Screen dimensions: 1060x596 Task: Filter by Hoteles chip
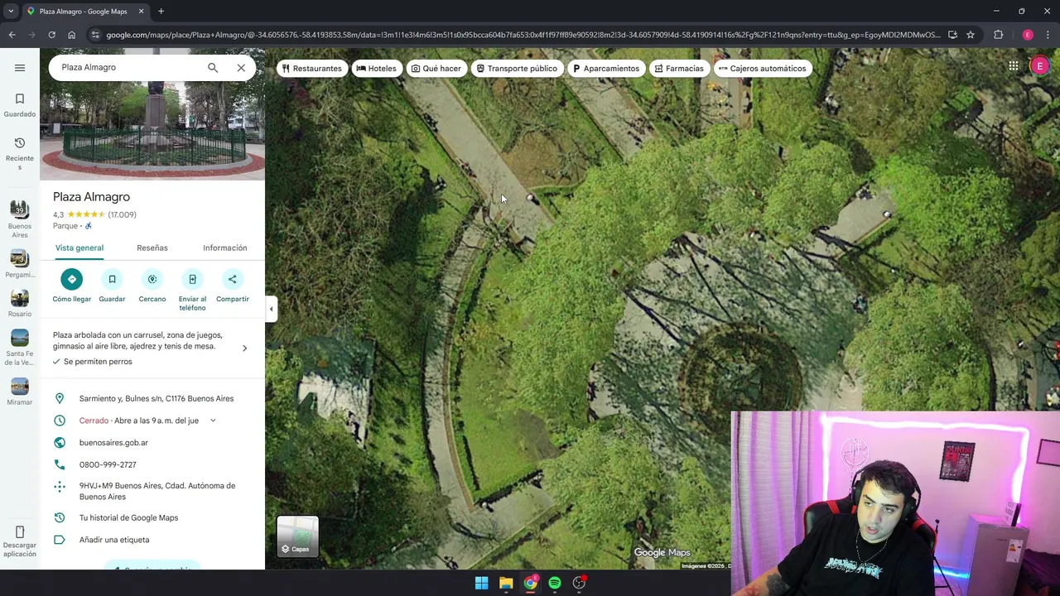tap(377, 68)
